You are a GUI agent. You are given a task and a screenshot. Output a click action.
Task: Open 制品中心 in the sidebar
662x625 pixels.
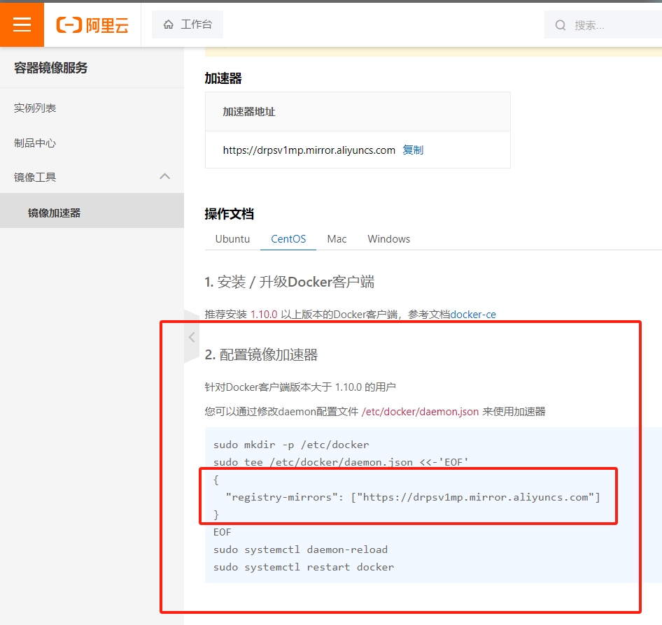35,143
